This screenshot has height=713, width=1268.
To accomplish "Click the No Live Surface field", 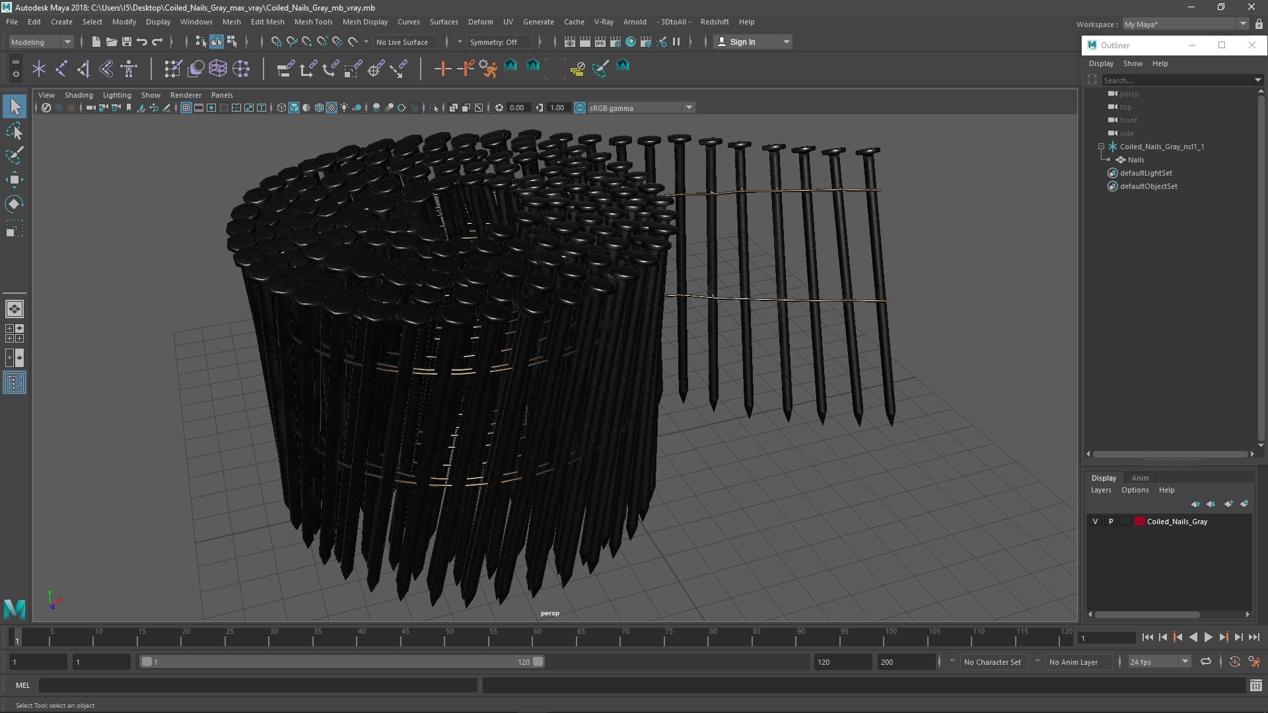I will tap(402, 42).
